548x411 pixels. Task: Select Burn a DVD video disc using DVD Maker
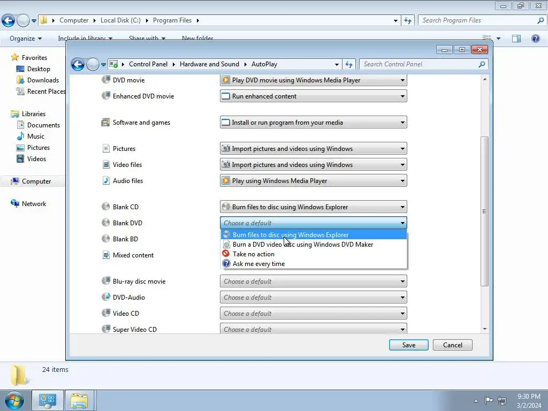point(314,244)
